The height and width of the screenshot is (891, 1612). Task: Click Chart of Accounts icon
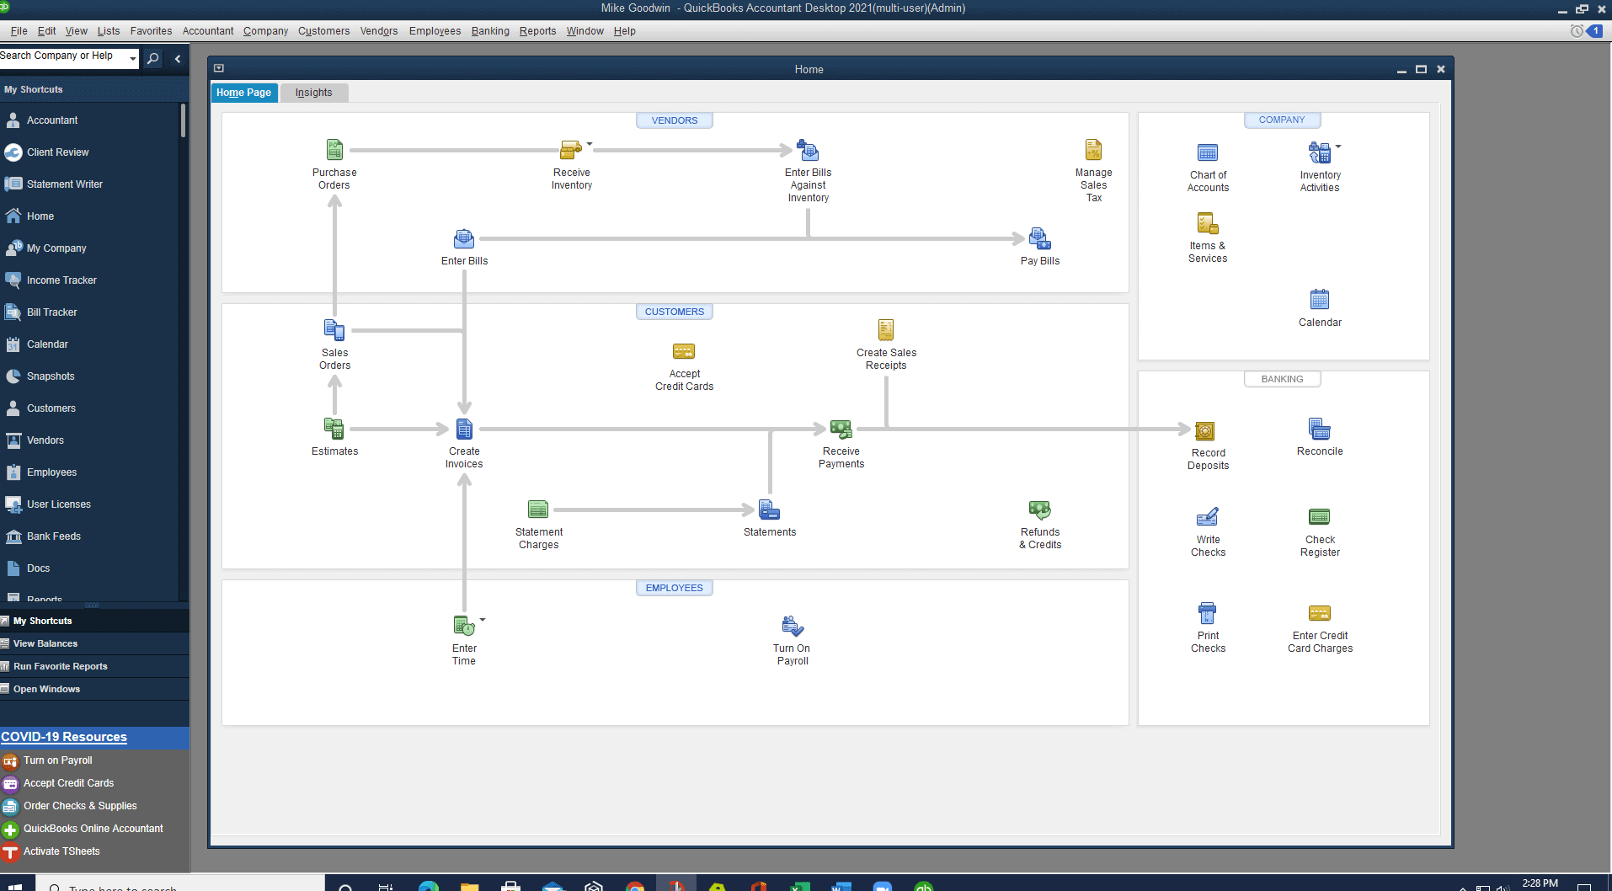click(1208, 152)
